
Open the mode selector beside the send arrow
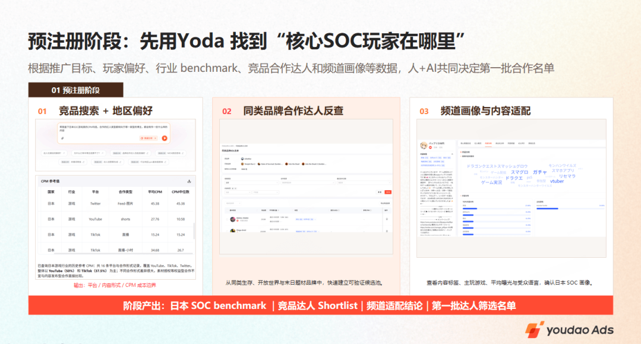point(149,138)
